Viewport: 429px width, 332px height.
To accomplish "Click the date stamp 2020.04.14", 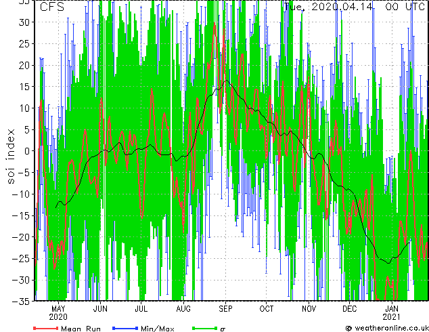I will click(x=342, y=7).
